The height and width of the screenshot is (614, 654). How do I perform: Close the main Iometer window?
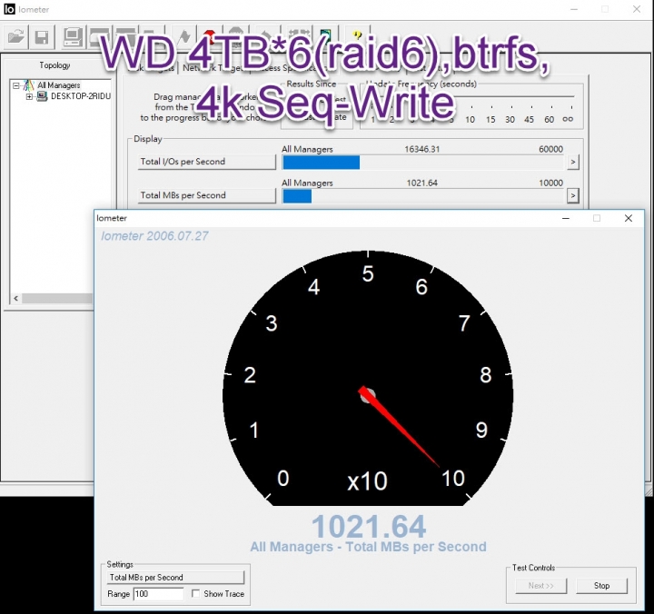point(637,9)
